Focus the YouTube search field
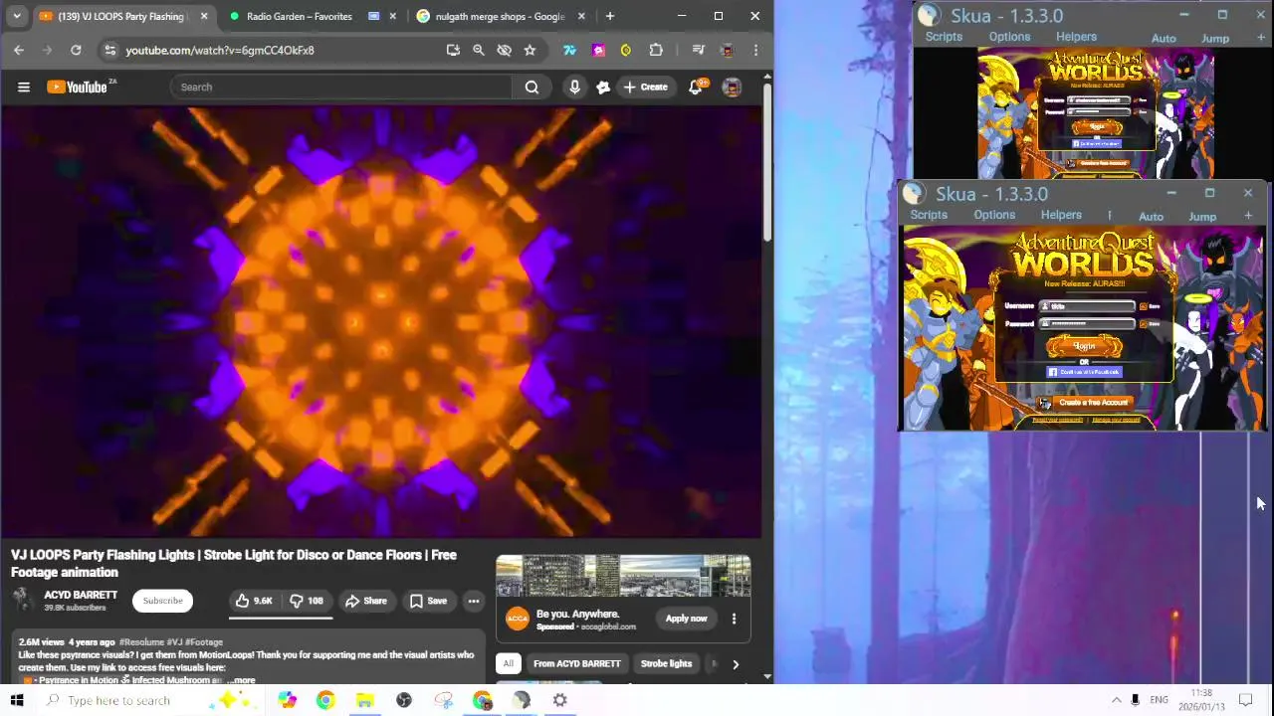 pos(341,87)
